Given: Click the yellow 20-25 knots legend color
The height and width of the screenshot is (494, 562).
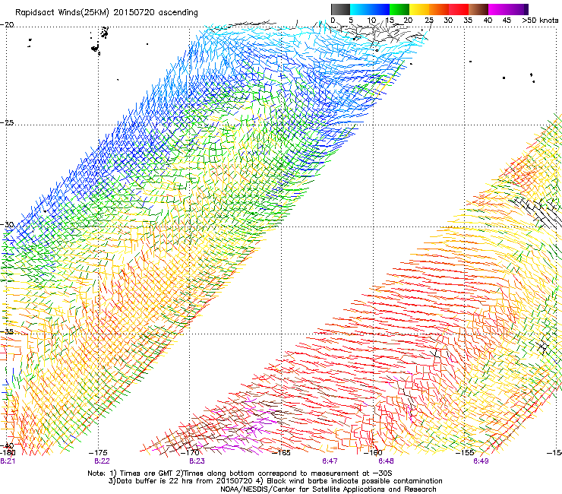Looking at the screenshot, I should click(419, 9).
